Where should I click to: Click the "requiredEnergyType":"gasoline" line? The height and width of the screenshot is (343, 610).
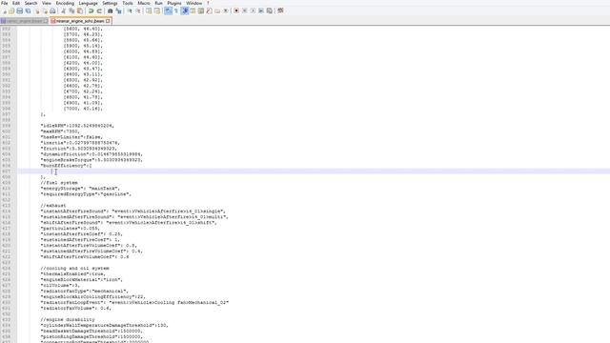(x=86, y=194)
